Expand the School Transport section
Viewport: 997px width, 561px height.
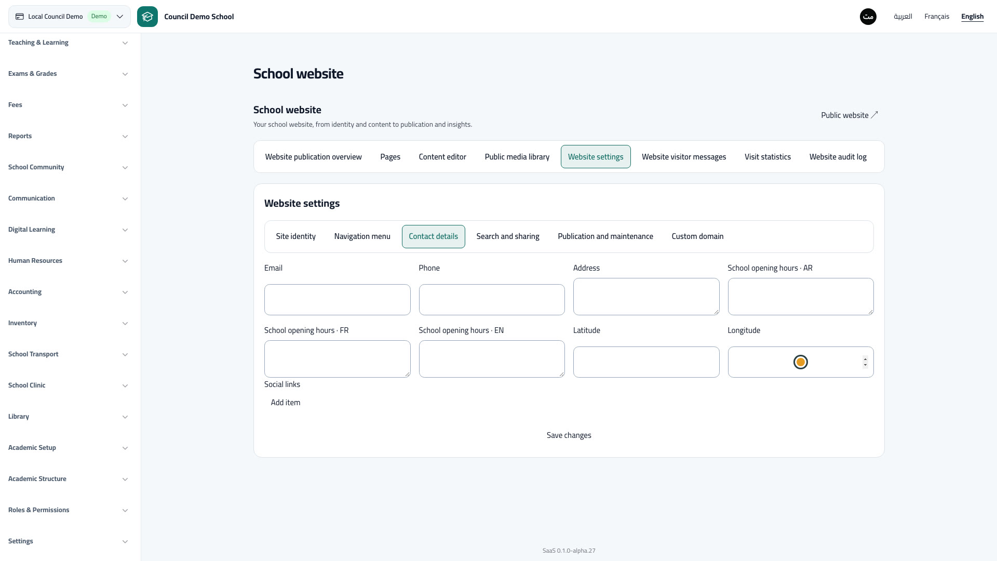(68, 354)
